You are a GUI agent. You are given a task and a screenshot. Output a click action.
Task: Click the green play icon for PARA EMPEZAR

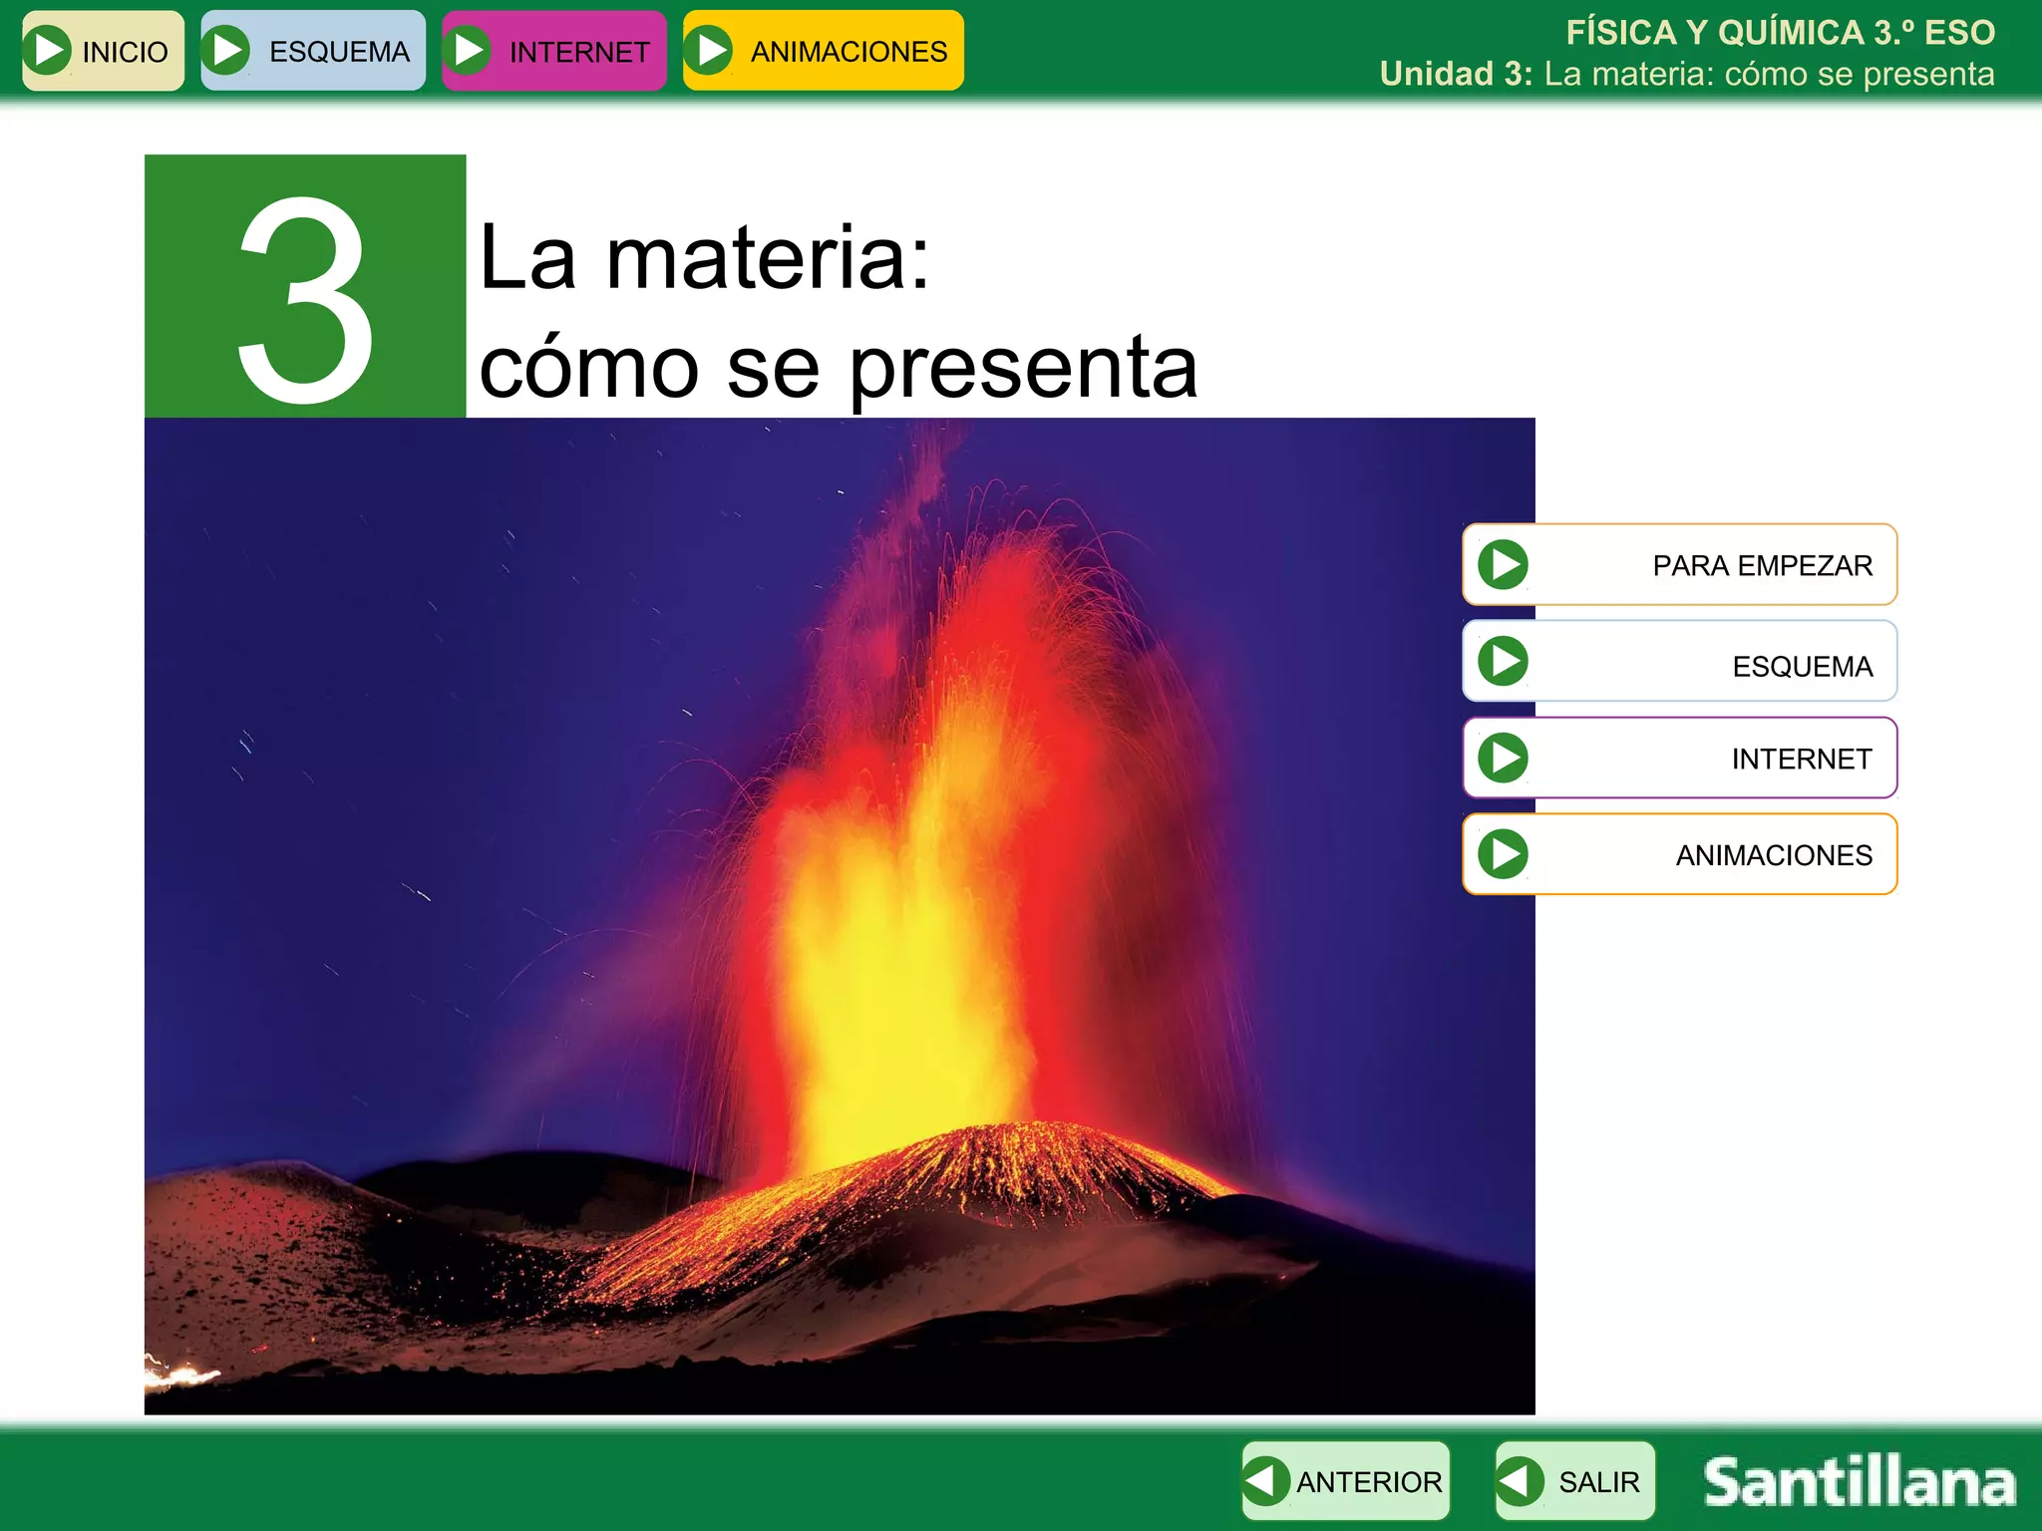[x=1503, y=565]
